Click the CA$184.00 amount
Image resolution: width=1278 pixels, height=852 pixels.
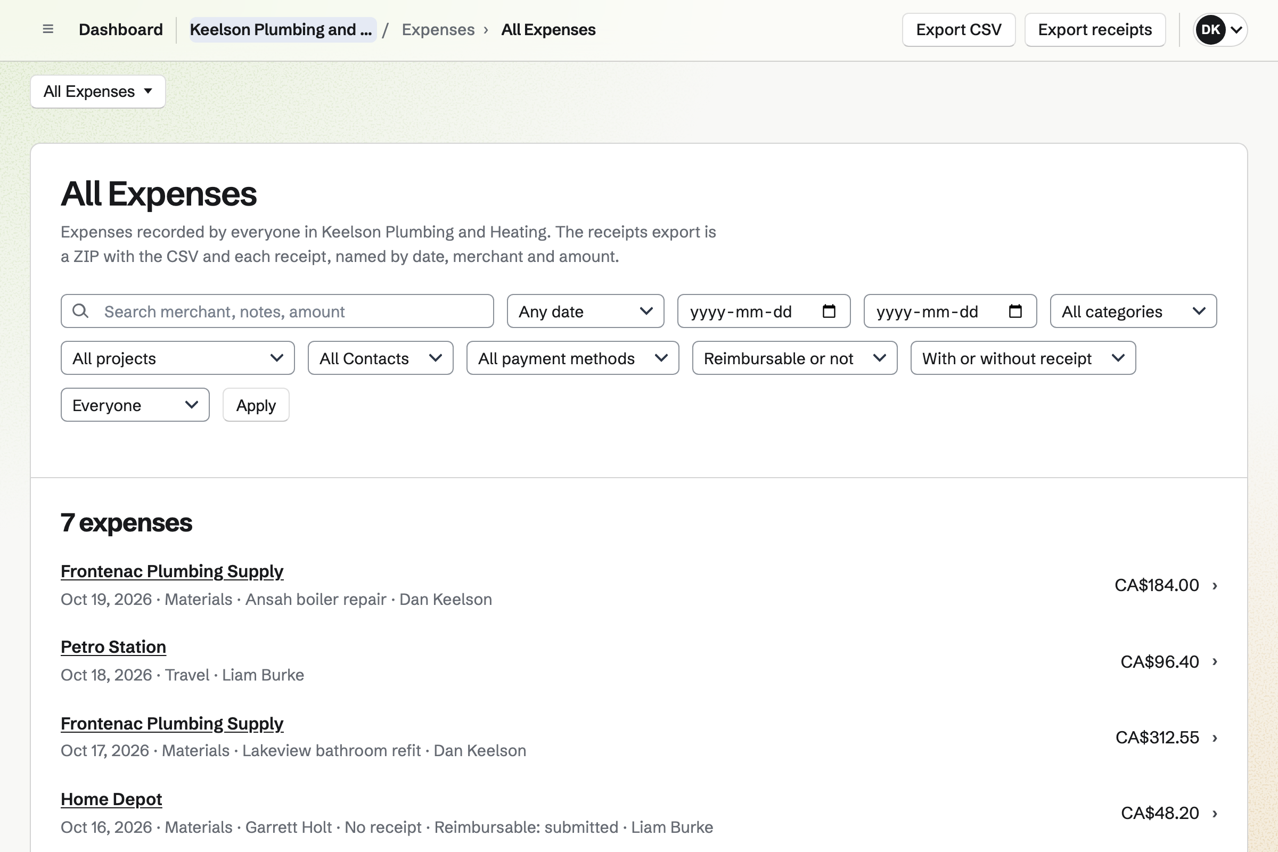point(1156,585)
